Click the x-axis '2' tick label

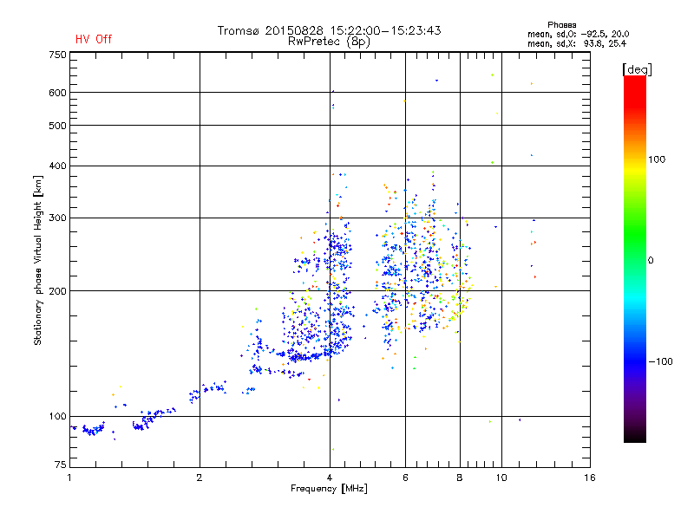pos(200,478)
